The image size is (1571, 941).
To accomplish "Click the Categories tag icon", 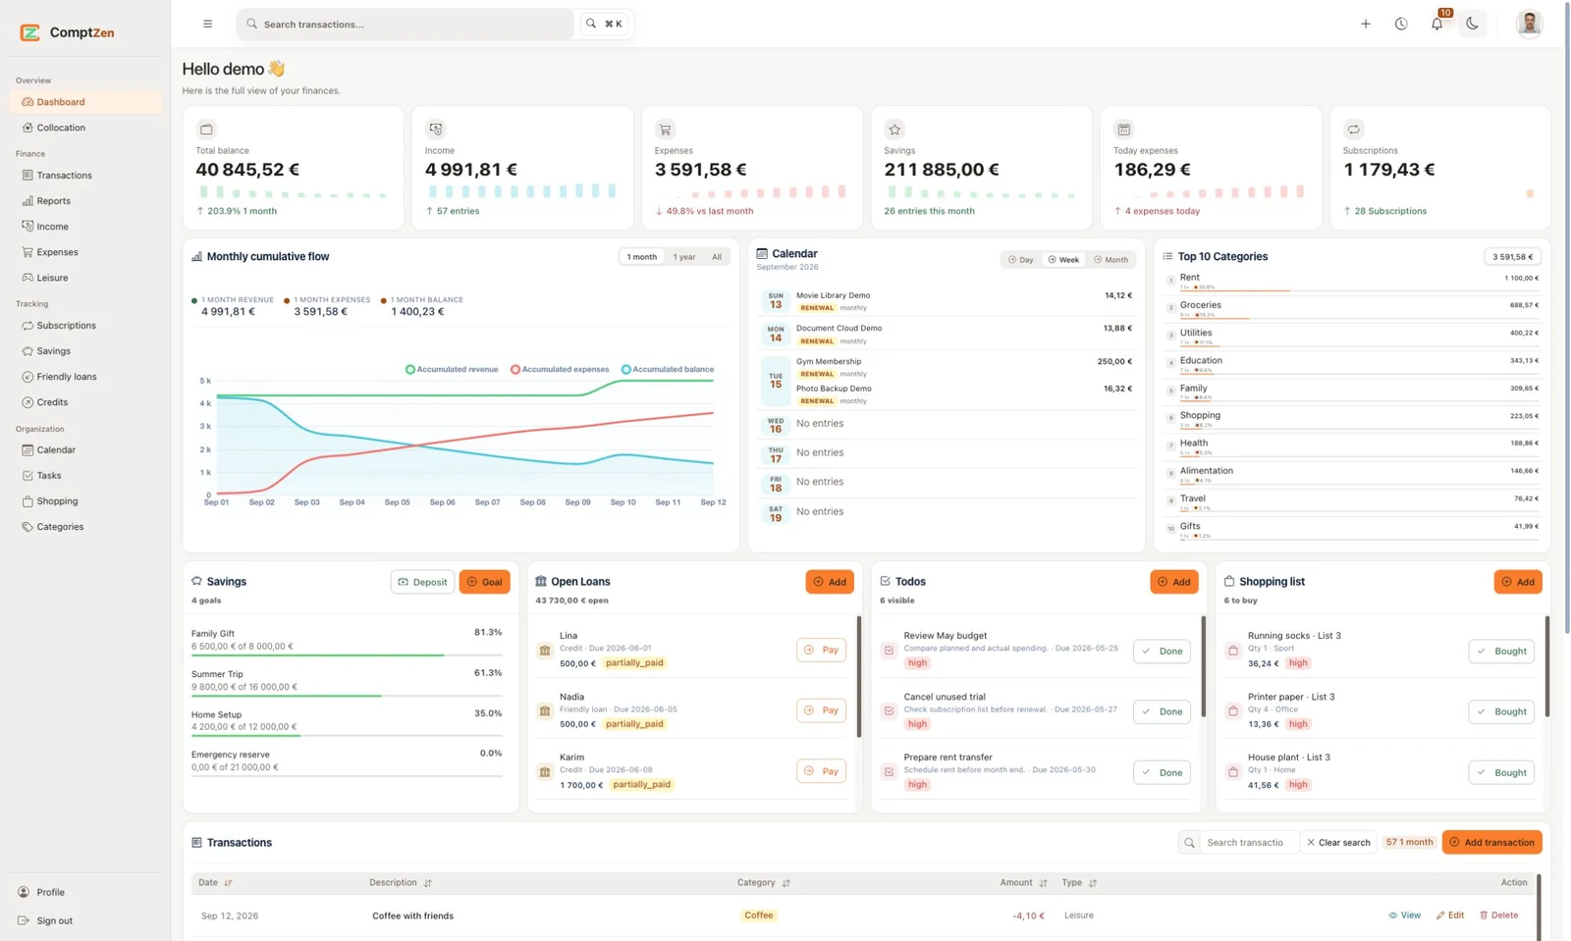I will (27, 527).
